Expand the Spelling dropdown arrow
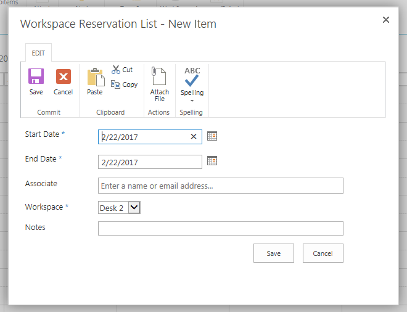 point(192,101)
